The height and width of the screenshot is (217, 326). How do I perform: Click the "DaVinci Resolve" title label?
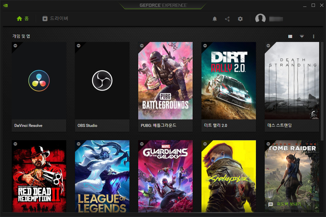[28, 126]
